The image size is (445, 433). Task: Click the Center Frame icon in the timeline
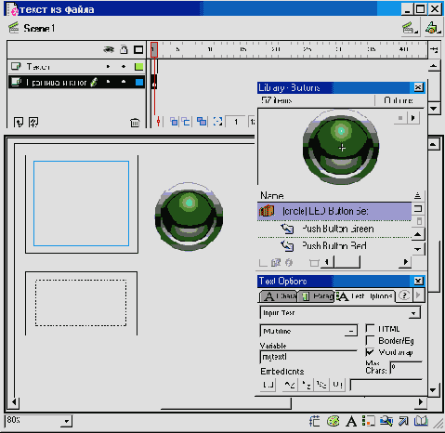tap(158, 122)
